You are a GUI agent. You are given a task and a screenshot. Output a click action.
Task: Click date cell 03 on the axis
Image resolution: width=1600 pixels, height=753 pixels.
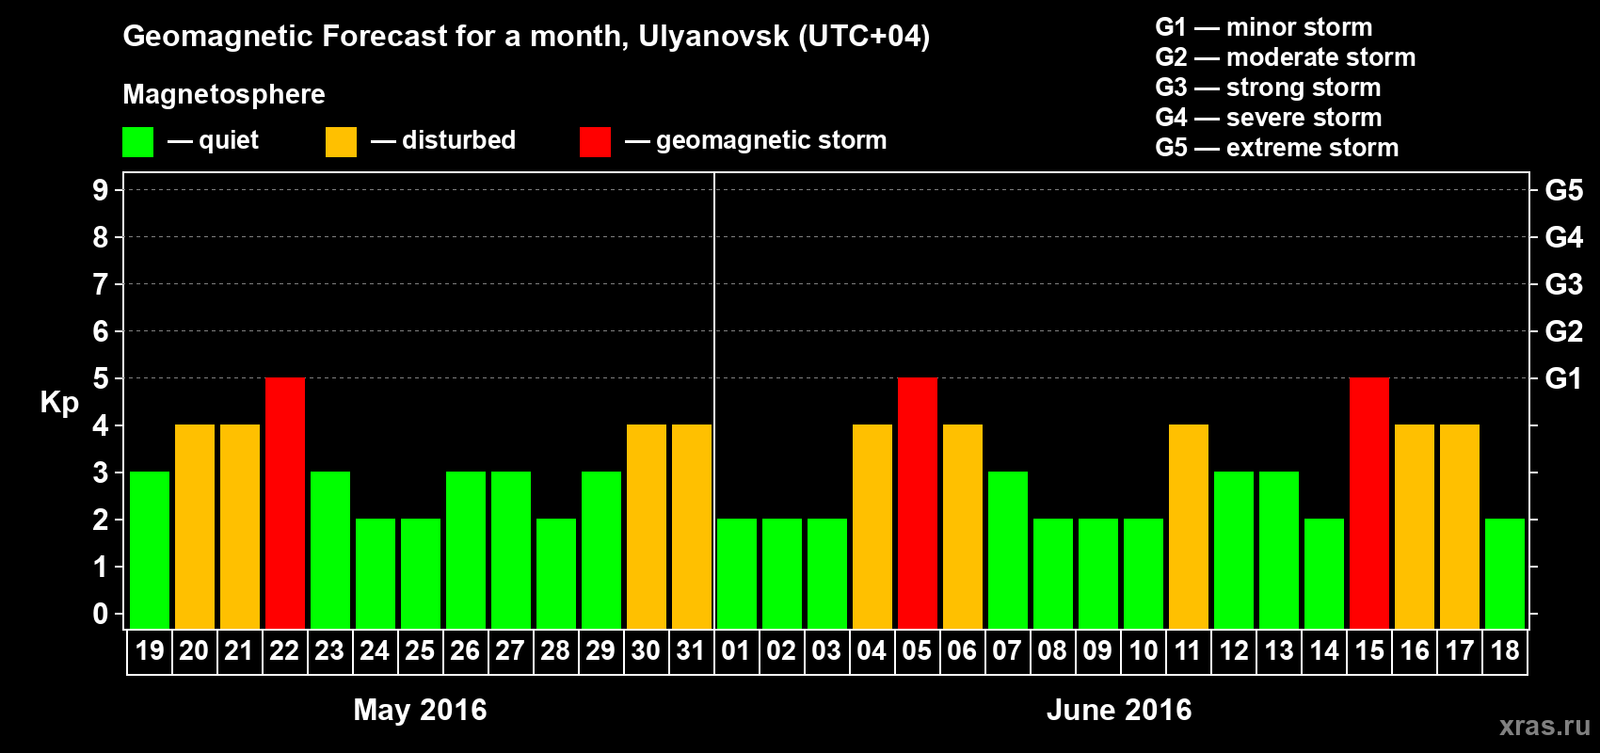pos(827,651)
